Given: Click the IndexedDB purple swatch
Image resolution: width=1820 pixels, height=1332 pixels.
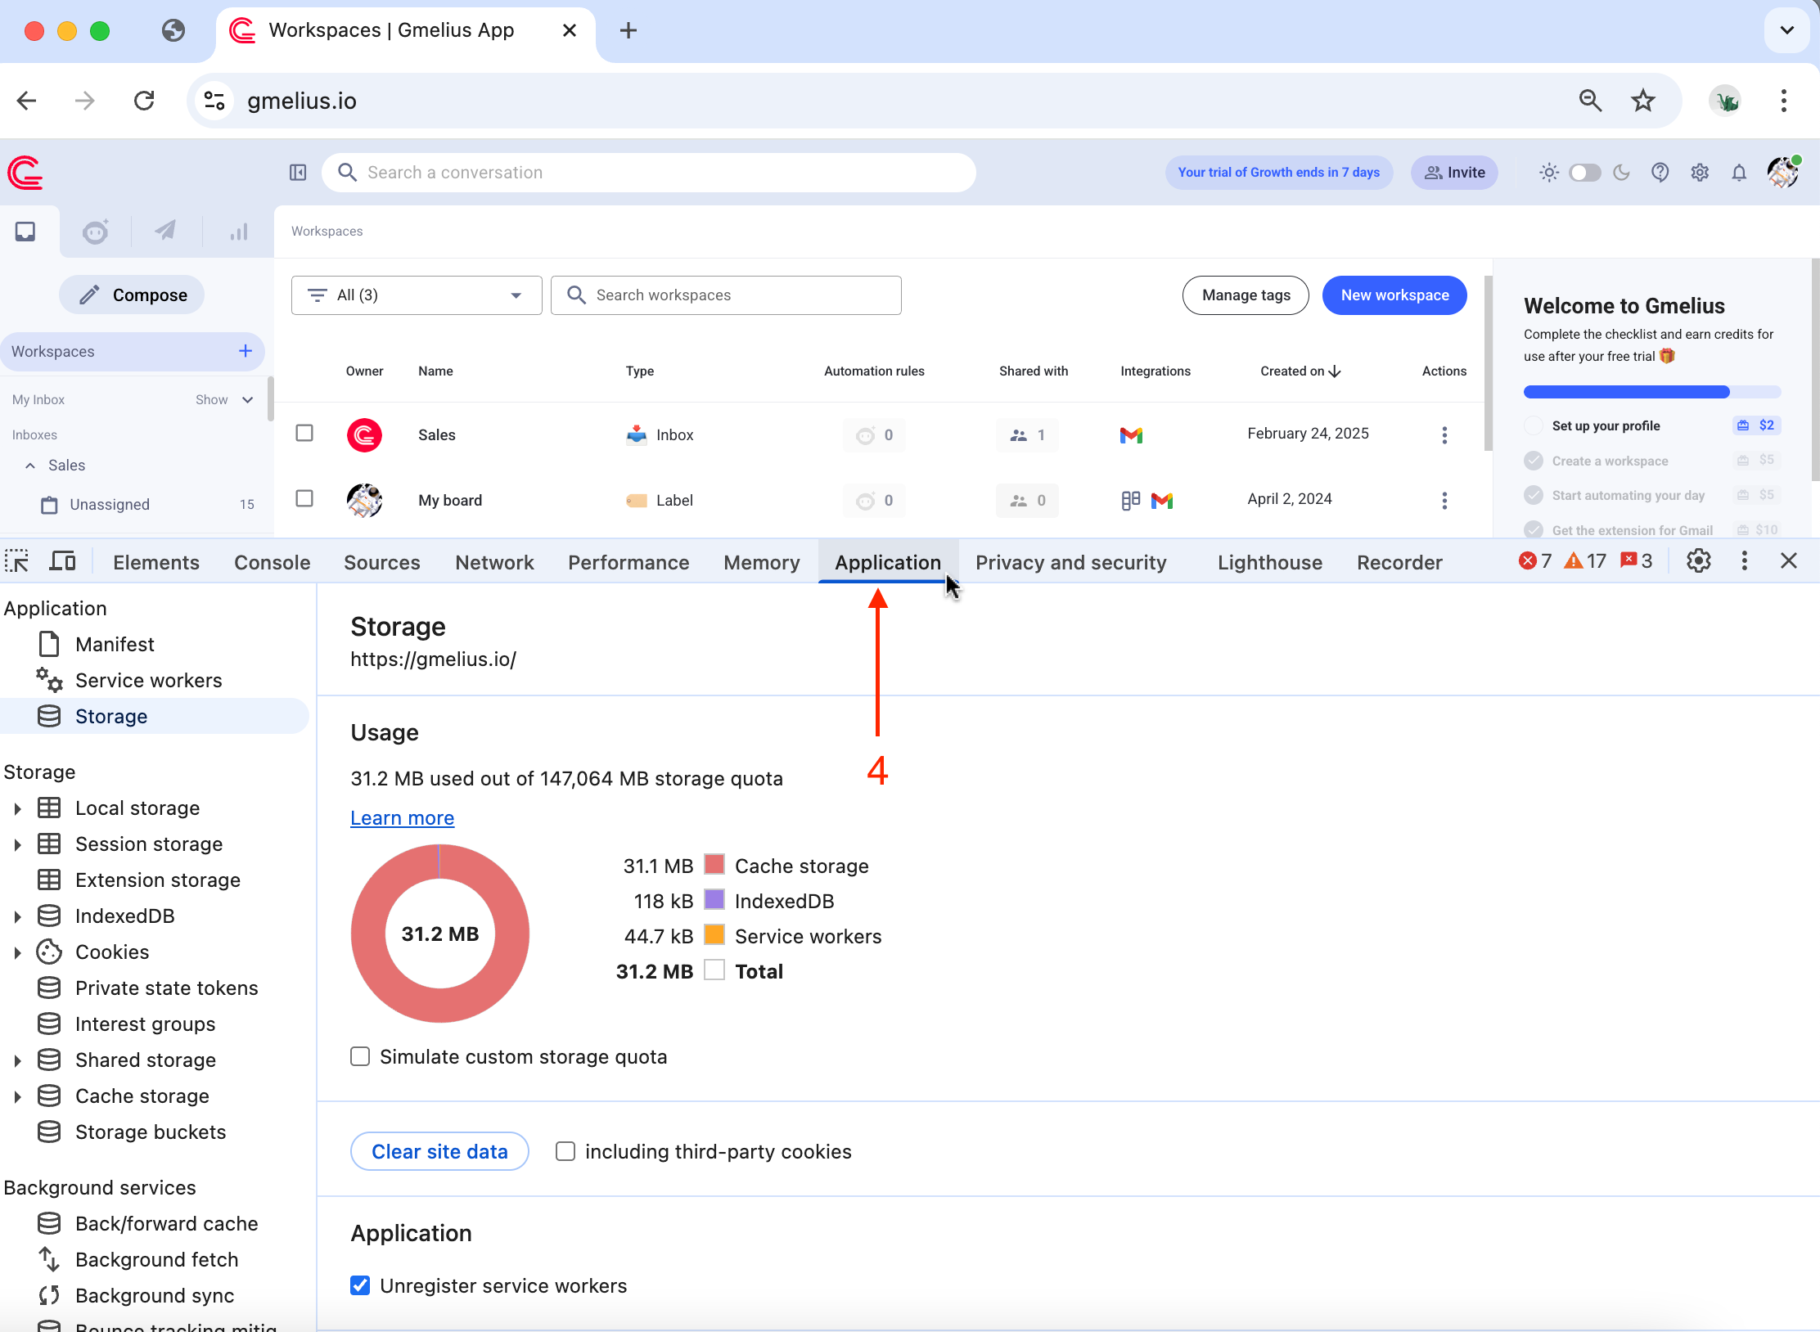Looking at the screenshot, I should coord(714,900).
